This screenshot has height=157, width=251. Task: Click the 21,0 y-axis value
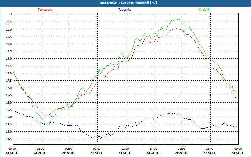pyautogui.click(x=9, y=30)
